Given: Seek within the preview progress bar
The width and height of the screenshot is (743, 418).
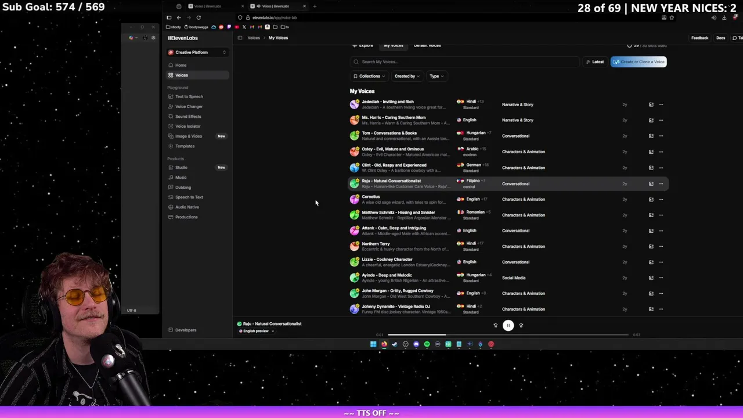Looking at the screenshot, I should pyautogui.click(x=508, y=335).
